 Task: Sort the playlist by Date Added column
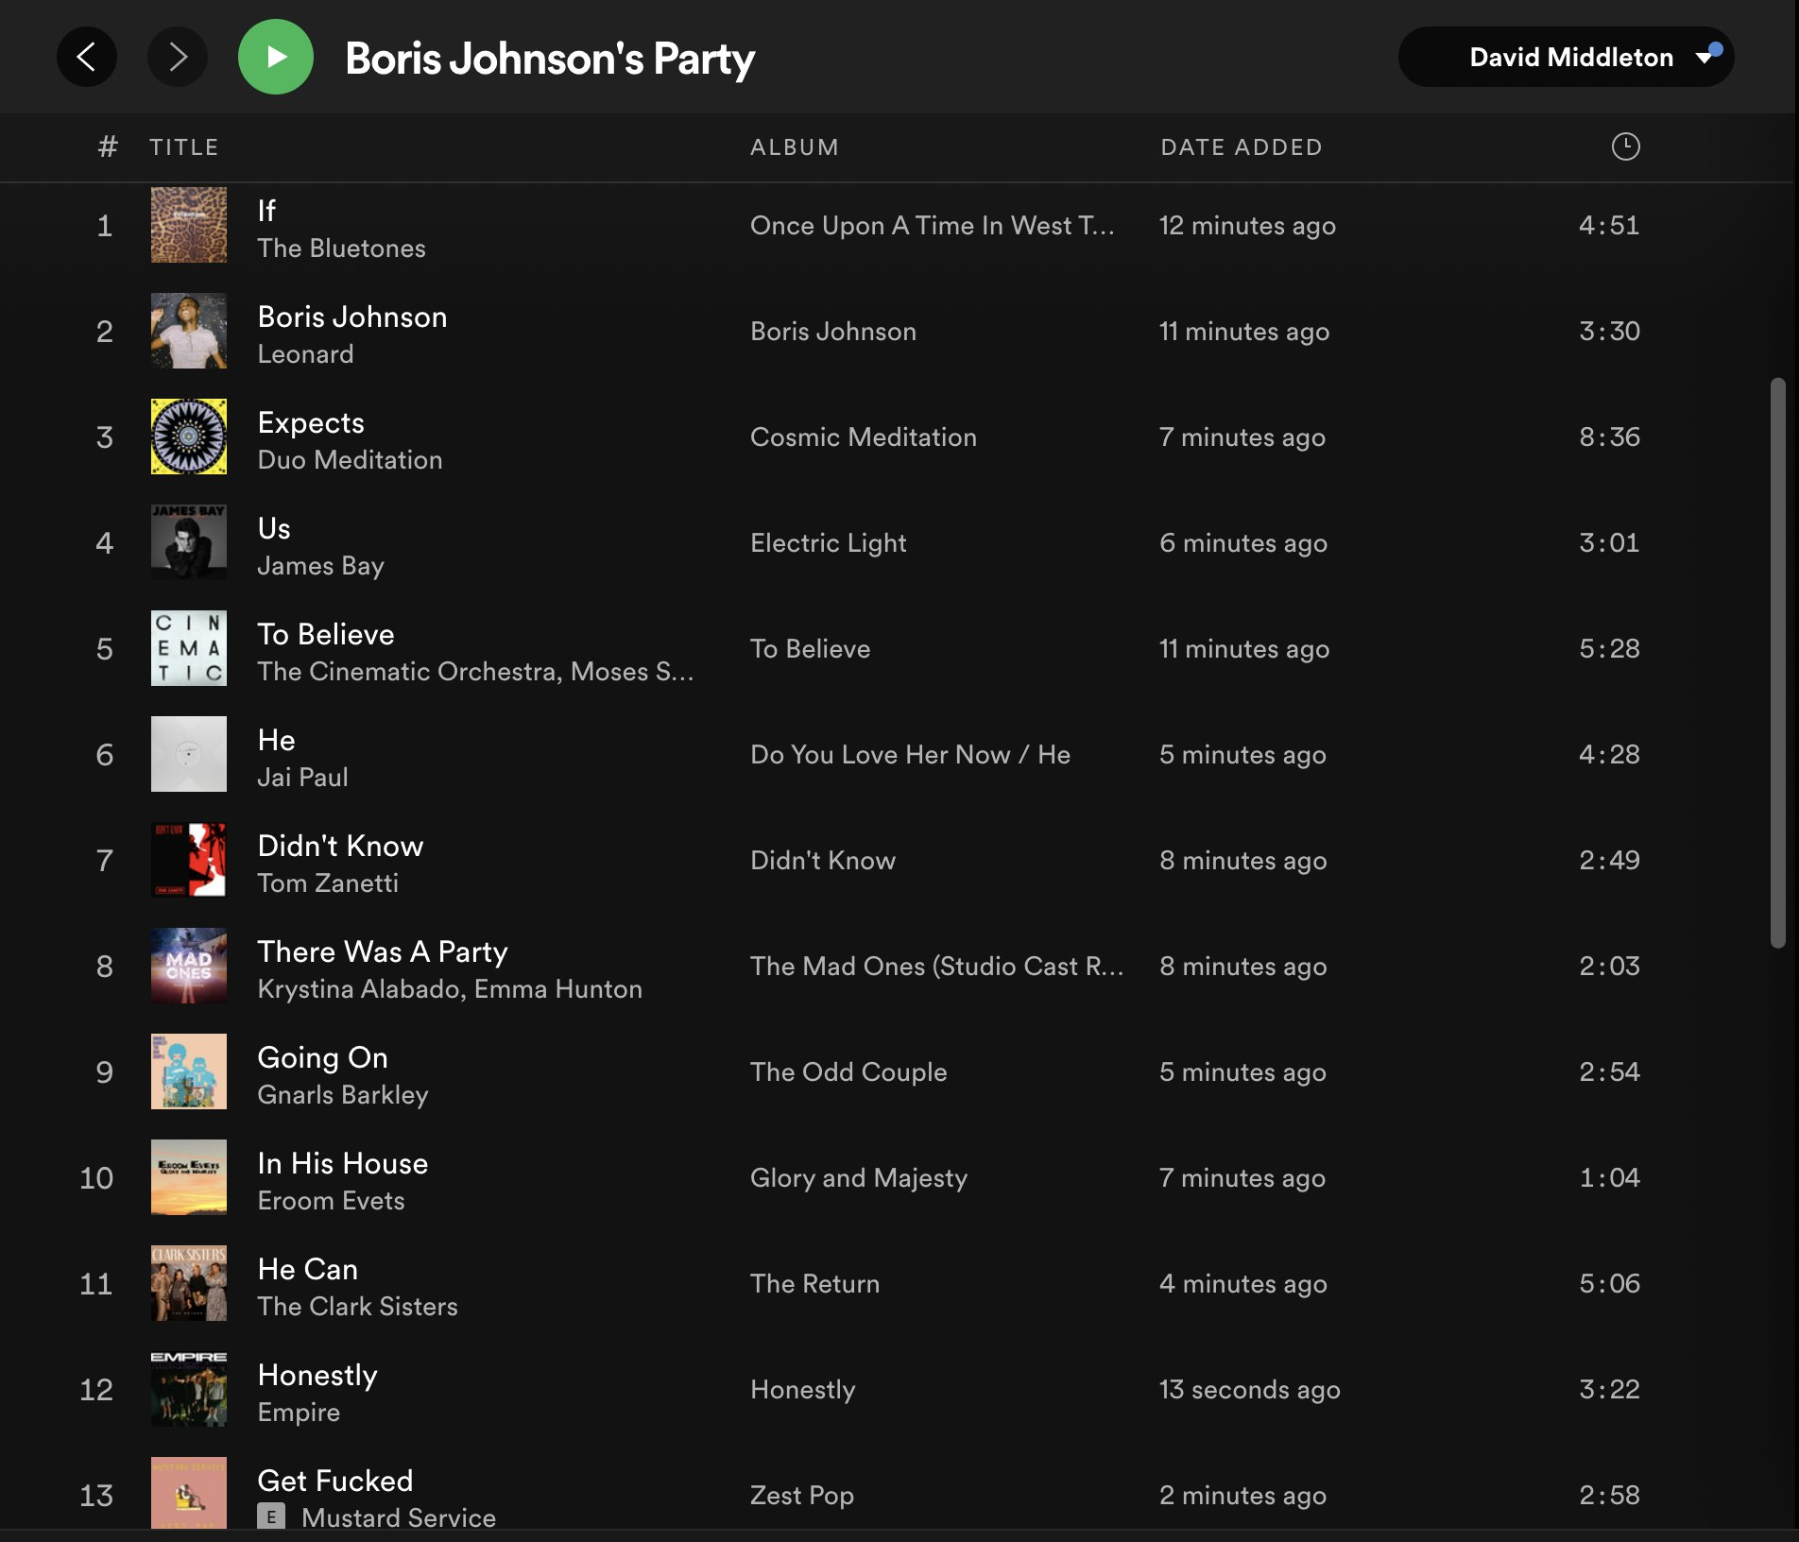point(1242,147)
